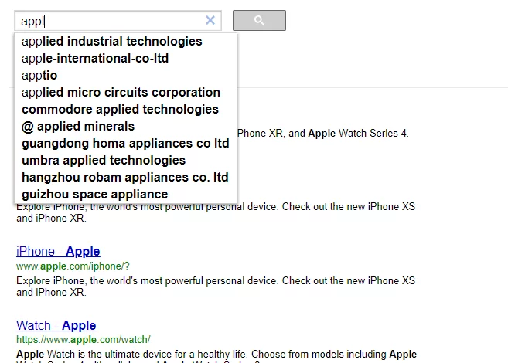The image size is (508, 363).
Task: Pick 'applied micro circuits corporation' suggestion
Action: point(121,93)
